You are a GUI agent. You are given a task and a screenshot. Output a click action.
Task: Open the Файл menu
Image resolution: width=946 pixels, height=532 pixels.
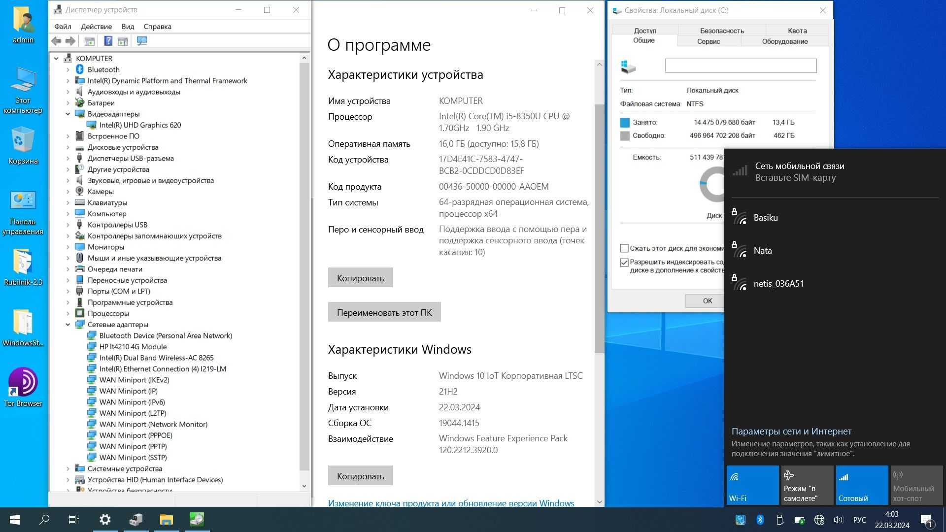[x=63, y=27]
